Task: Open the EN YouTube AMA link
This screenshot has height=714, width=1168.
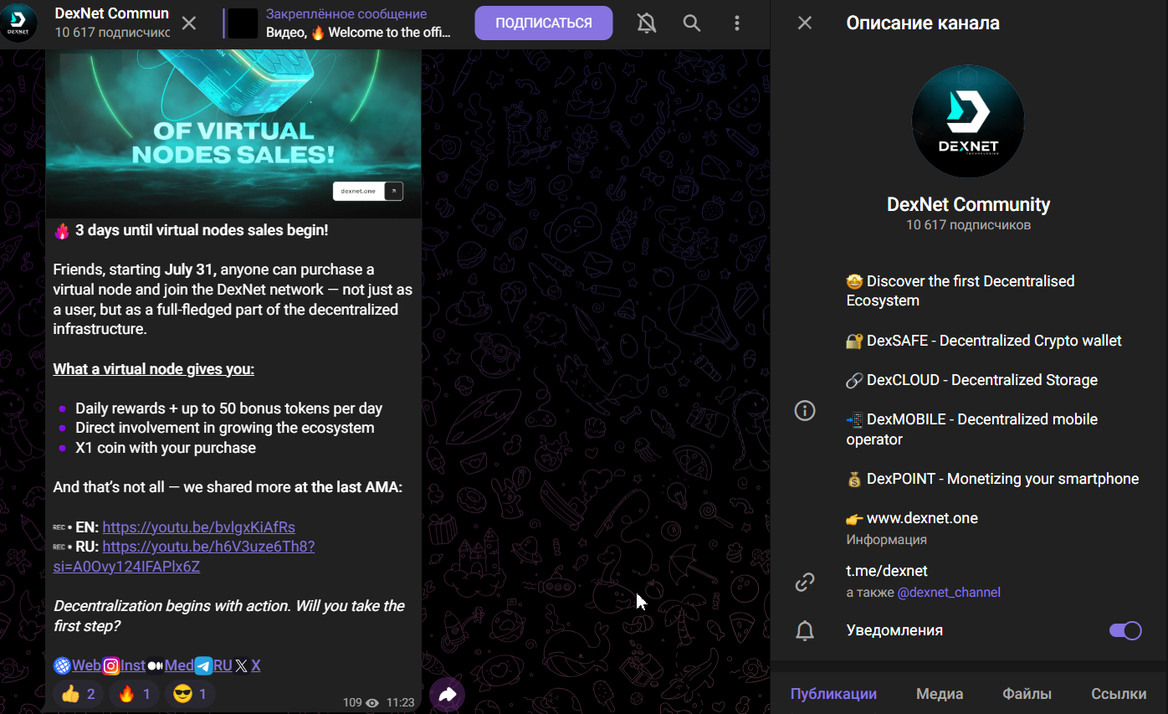Action: [x=198, y=527]
